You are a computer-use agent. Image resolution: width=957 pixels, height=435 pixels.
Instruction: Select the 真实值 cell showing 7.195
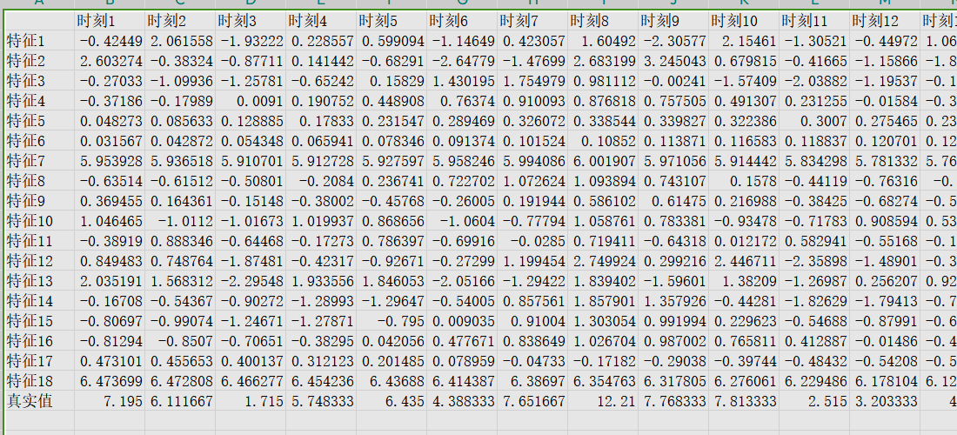(110, 401)
